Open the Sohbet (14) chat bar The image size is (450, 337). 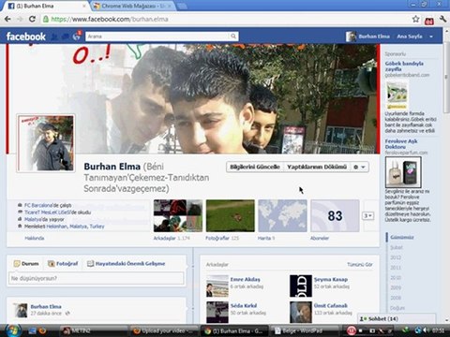click(x=397, y=318)
